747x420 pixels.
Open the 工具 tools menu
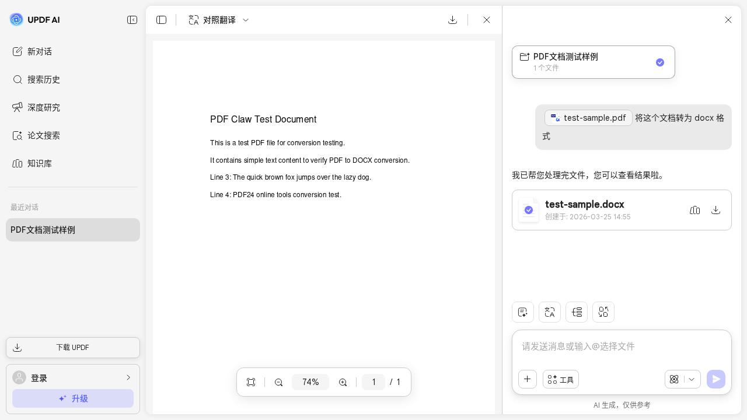pyautogui.click(x=561, y=379)
